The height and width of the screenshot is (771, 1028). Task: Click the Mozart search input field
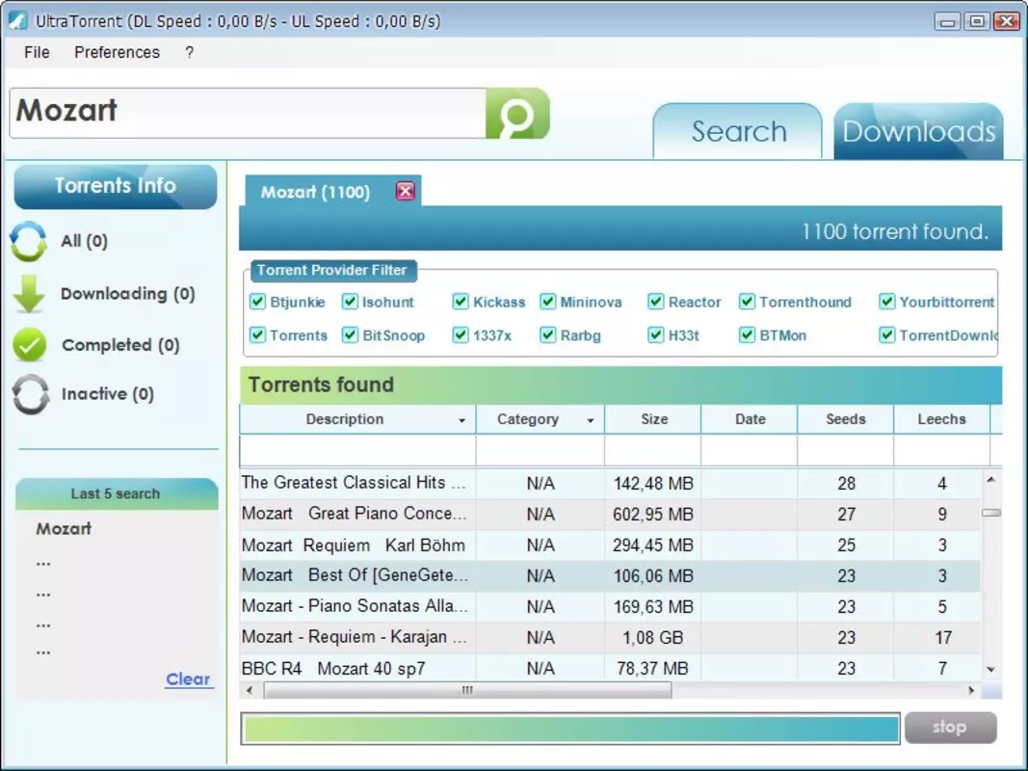248,114
